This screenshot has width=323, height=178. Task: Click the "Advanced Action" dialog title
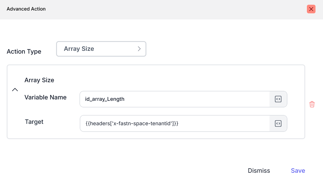pyautogui.click(x=26, y=9)
